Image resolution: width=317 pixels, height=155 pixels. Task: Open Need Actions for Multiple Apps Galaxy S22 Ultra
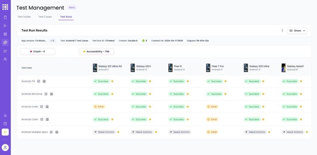click(255, 132)
